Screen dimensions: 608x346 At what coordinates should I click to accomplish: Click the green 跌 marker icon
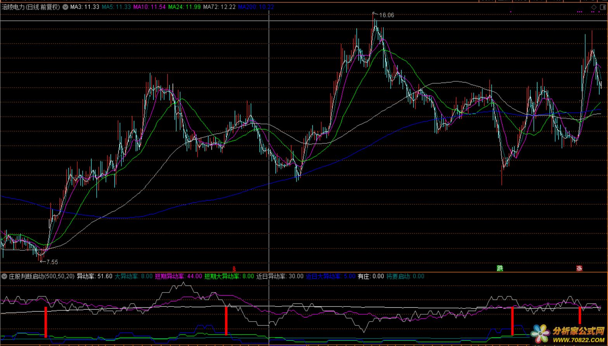point(500,268)
